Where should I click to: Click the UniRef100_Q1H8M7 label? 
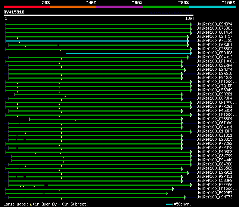(214, 131)
